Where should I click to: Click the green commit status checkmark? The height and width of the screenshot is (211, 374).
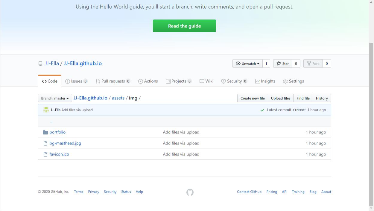(x=262, y=110)
